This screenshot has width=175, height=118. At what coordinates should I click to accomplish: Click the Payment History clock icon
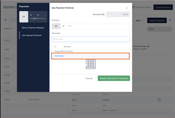point(133,7)
